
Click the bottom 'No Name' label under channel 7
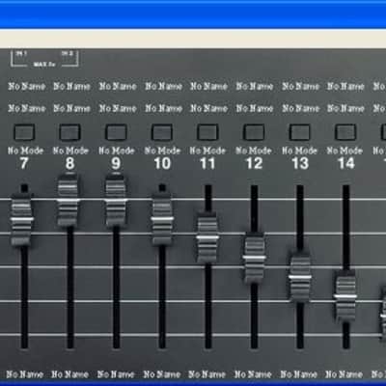point(25,374)
